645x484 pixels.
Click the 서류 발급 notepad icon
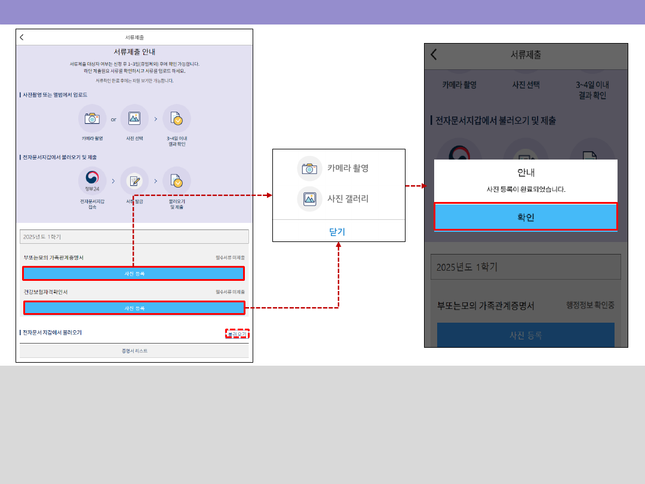click(x=134, y=180)
